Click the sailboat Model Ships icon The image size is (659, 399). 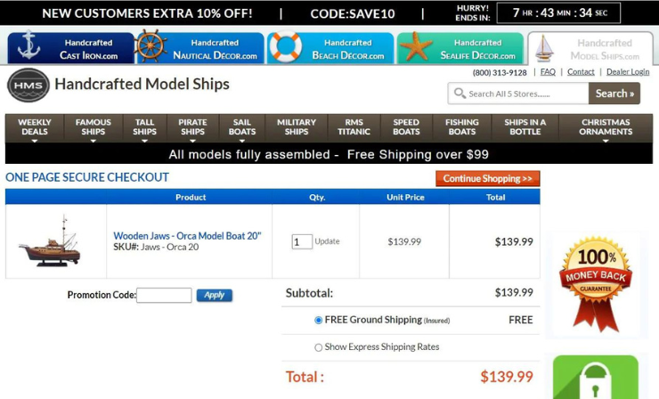point(543,48)
